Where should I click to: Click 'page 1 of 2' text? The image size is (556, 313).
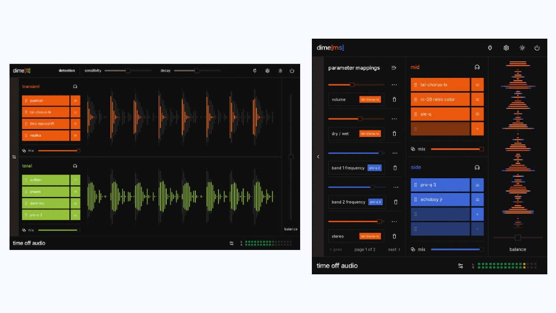pyautogui.click(x=365, y=250)
